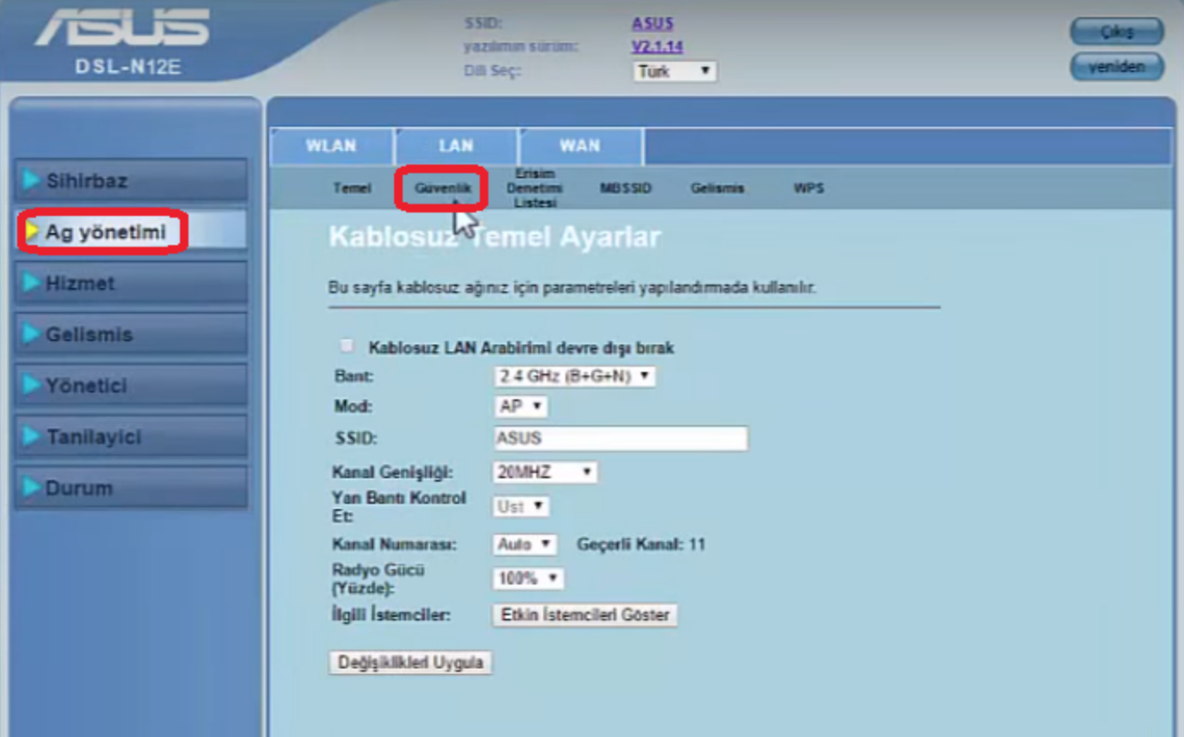1184x737 pixels.
Task: Open the Gelismis sidebar menu
Action: click(132, 334)
